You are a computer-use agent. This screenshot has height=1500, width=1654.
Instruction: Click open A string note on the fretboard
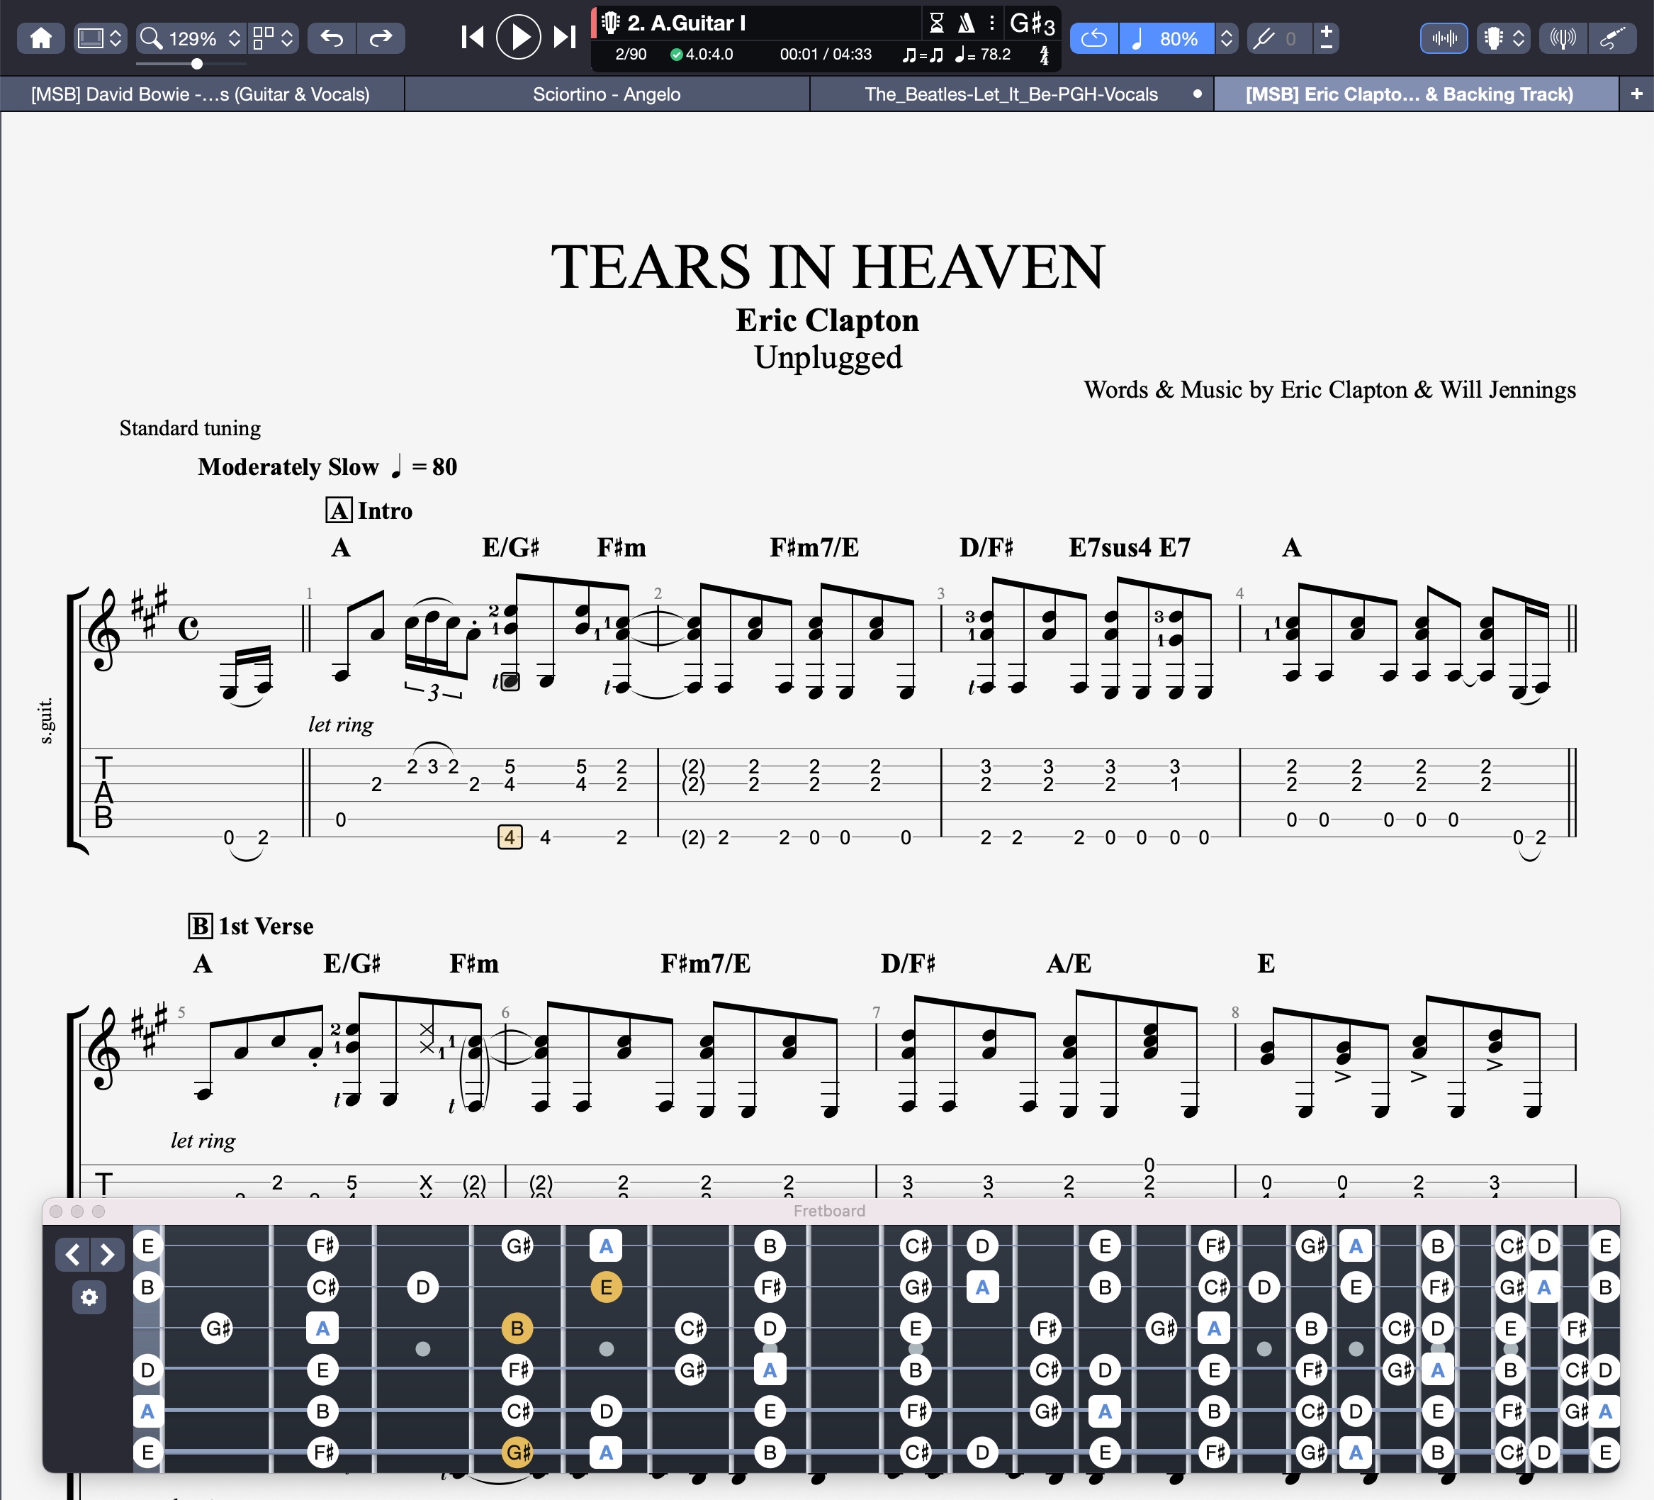[x=147, y=1411]
